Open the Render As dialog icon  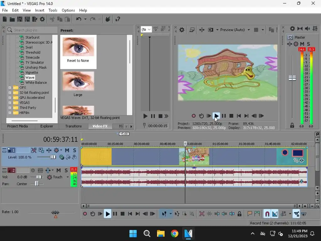pos(35,19)
